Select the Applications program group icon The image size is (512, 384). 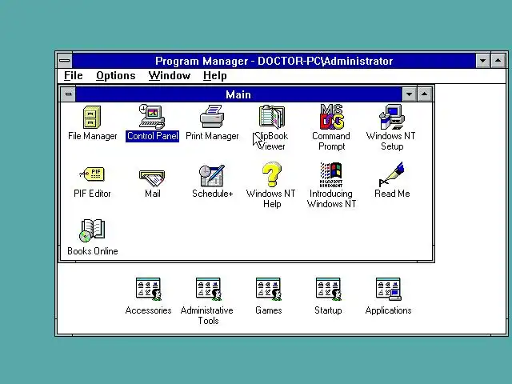tap(388, 290)
